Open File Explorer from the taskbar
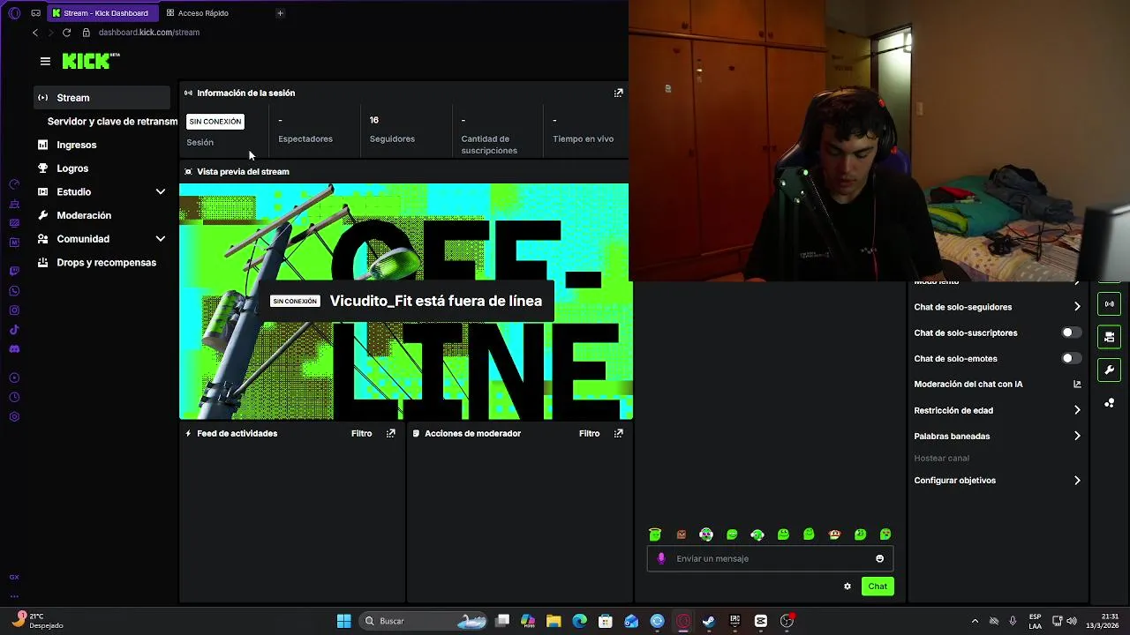 (x=554, y=621)
